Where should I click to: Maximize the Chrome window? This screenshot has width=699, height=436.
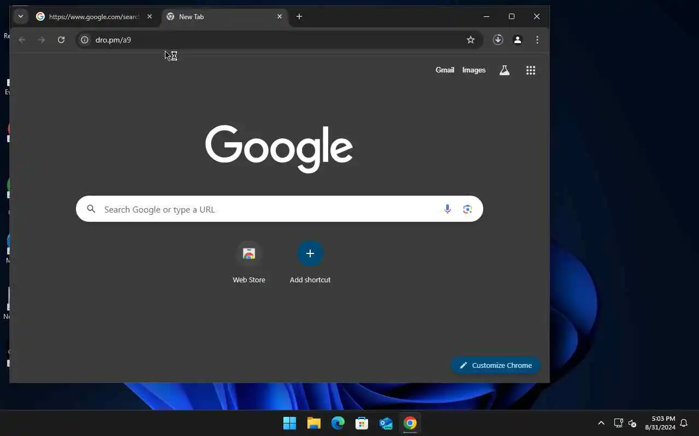(512, 16)
